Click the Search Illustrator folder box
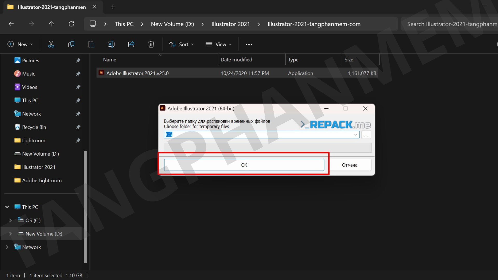The width and height of the screenshot is (498, 280). pyautogui.click(x=449, y=24)
